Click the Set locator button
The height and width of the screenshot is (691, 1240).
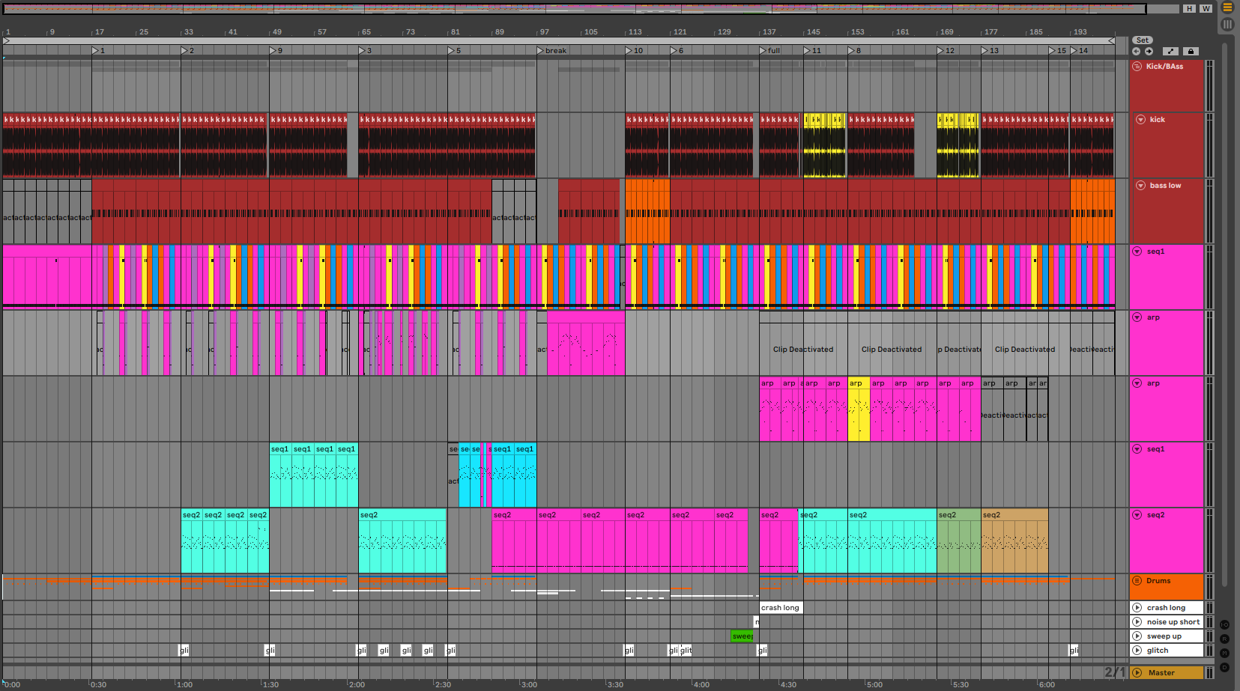1142,40
